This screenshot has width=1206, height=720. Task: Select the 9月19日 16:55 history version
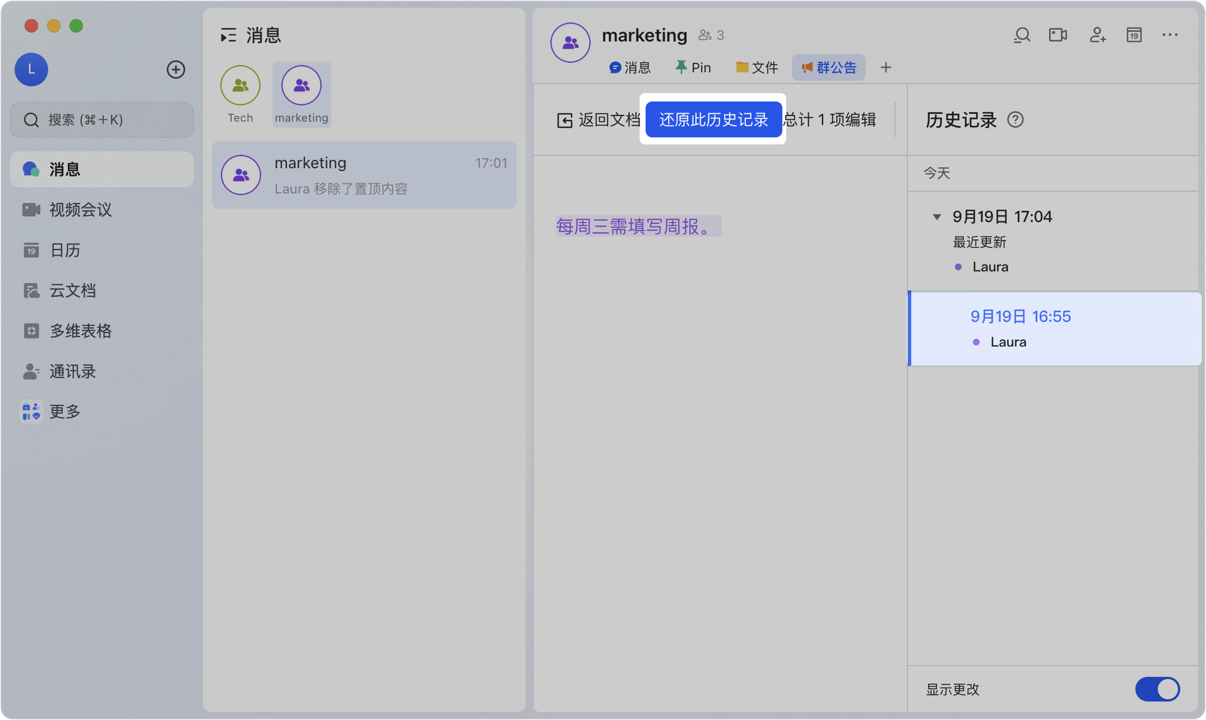[1020, 317]
